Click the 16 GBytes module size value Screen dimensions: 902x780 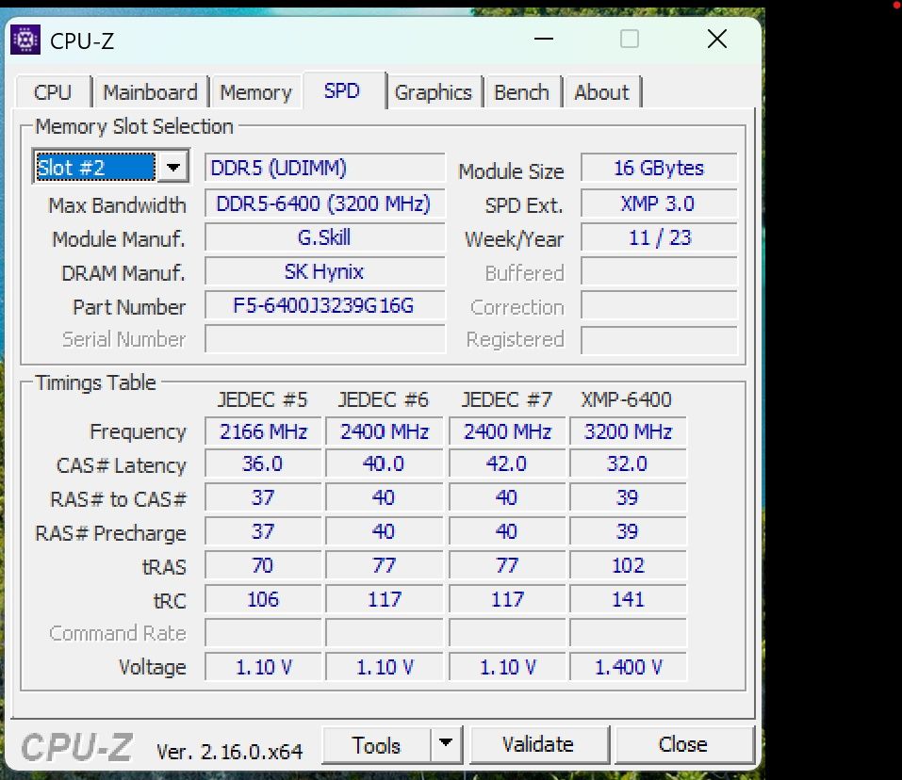(659, 169)
